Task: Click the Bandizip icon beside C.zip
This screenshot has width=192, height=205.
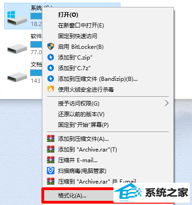Action: (x=51, y=57)
